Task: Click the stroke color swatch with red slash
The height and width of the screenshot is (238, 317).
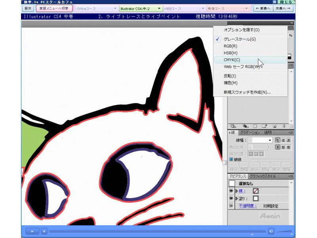Action: [x=256, y=191]
